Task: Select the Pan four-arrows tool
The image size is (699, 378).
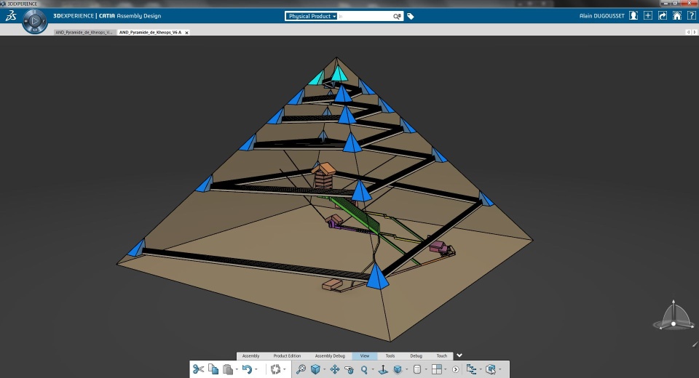Action: click(x=335, y=369)
